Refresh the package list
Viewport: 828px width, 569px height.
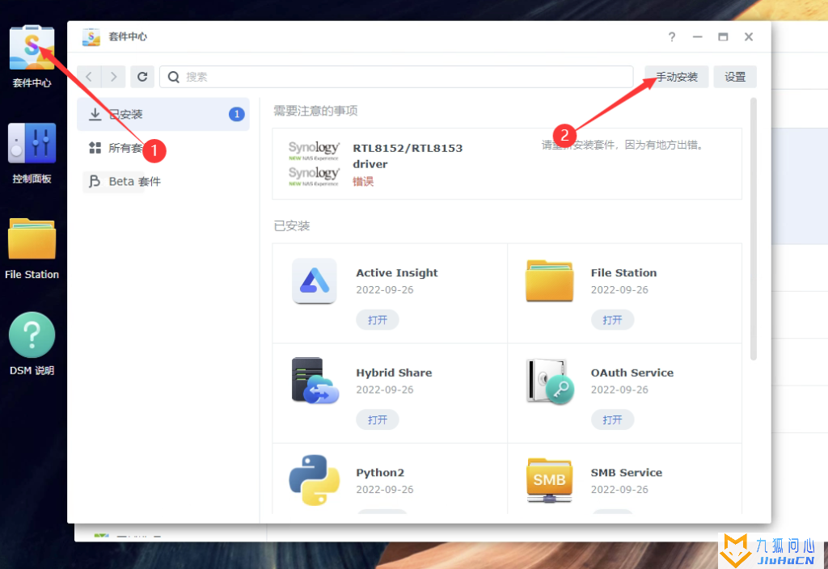coord(142,77)
